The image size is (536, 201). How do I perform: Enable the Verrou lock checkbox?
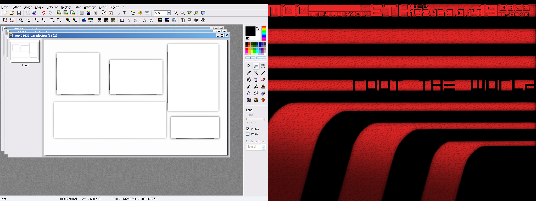click(248, 134)
